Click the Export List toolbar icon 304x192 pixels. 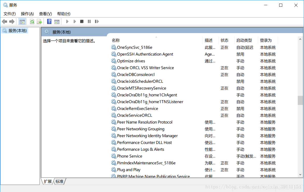click(x=39, y=21)
